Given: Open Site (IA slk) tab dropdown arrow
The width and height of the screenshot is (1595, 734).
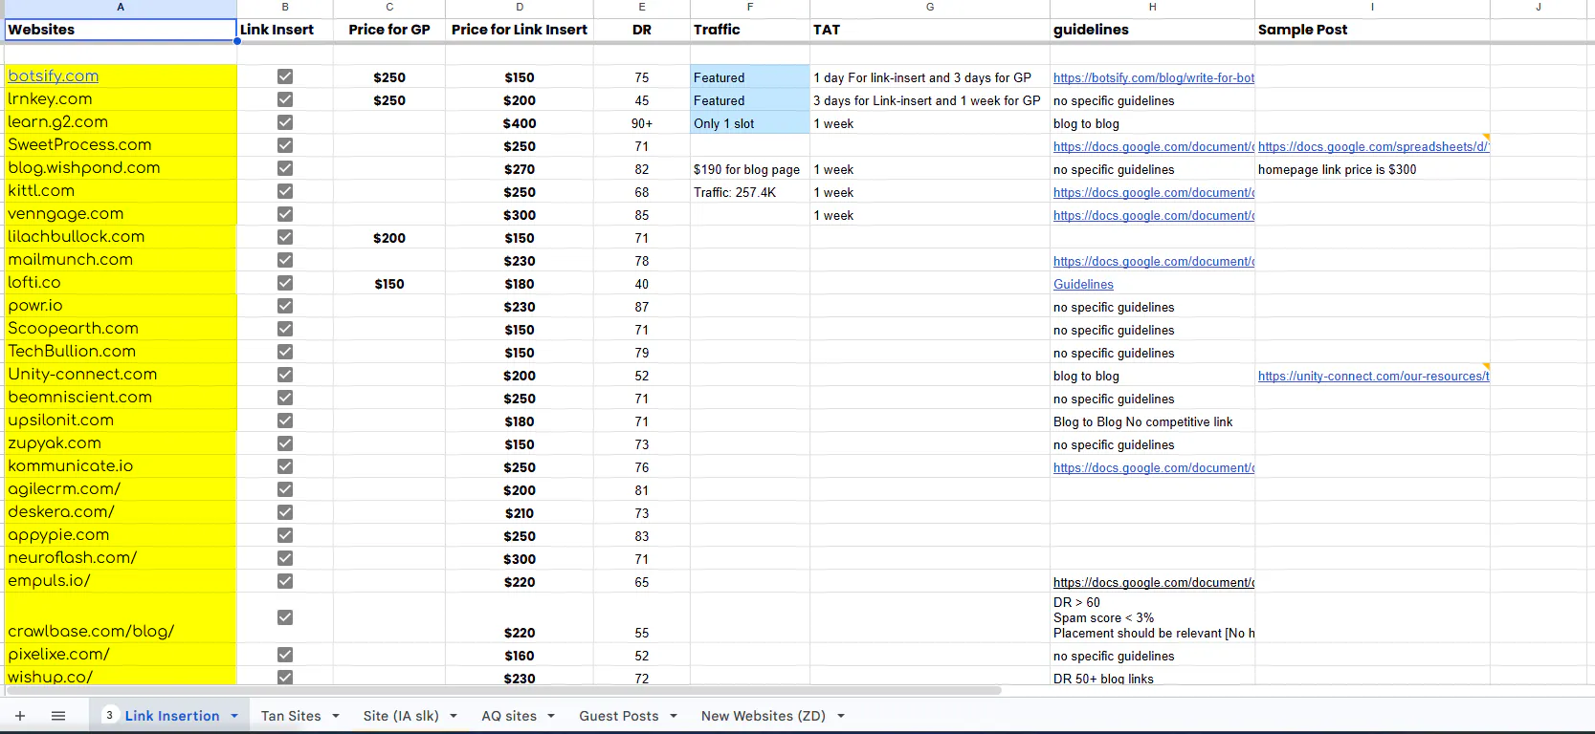Looking at the screenshot, I should [454, 716].
